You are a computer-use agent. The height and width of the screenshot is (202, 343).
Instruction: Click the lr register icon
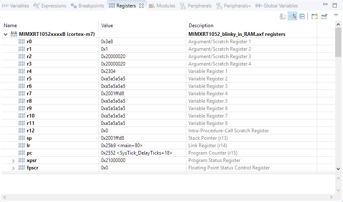(x=22, y=146)
